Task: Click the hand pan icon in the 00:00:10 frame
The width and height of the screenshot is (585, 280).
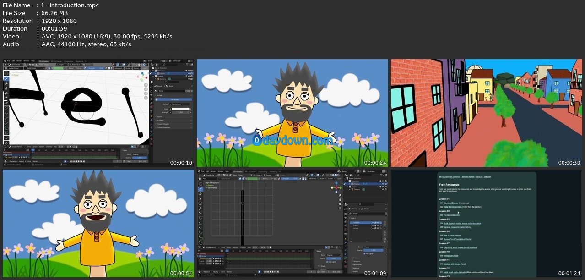Action: pyautogui.click(x=146, y=89)
